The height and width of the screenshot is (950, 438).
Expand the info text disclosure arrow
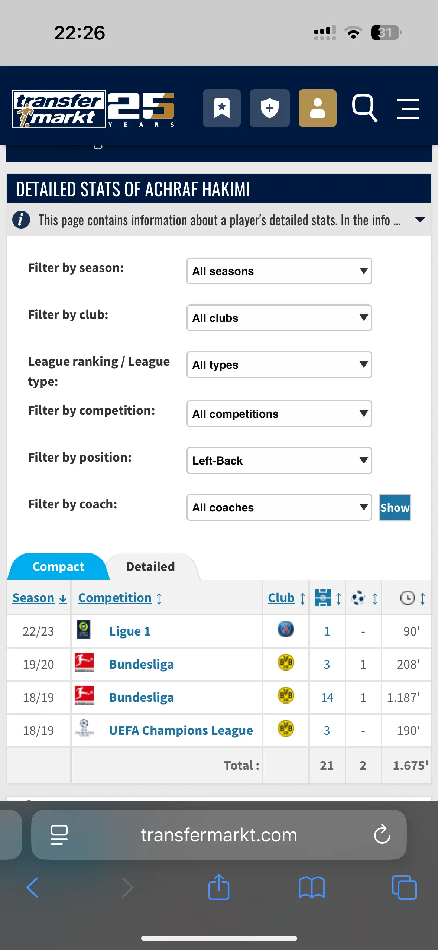[x=420, y=220]
